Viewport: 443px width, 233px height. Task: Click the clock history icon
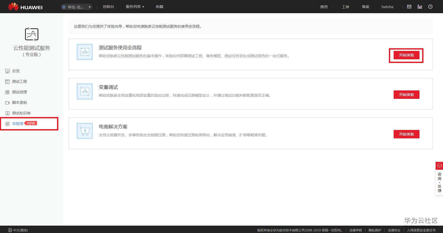(430, 7)
